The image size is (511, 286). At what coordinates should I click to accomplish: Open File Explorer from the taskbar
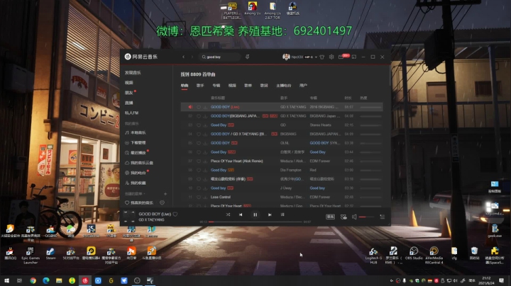coord(59,280)
